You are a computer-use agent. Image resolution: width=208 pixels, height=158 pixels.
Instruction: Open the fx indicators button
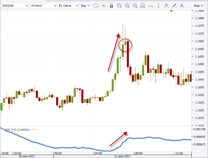tap(166, 6)
